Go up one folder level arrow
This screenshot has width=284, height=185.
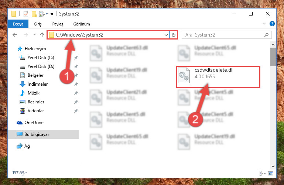pos(42,35)
